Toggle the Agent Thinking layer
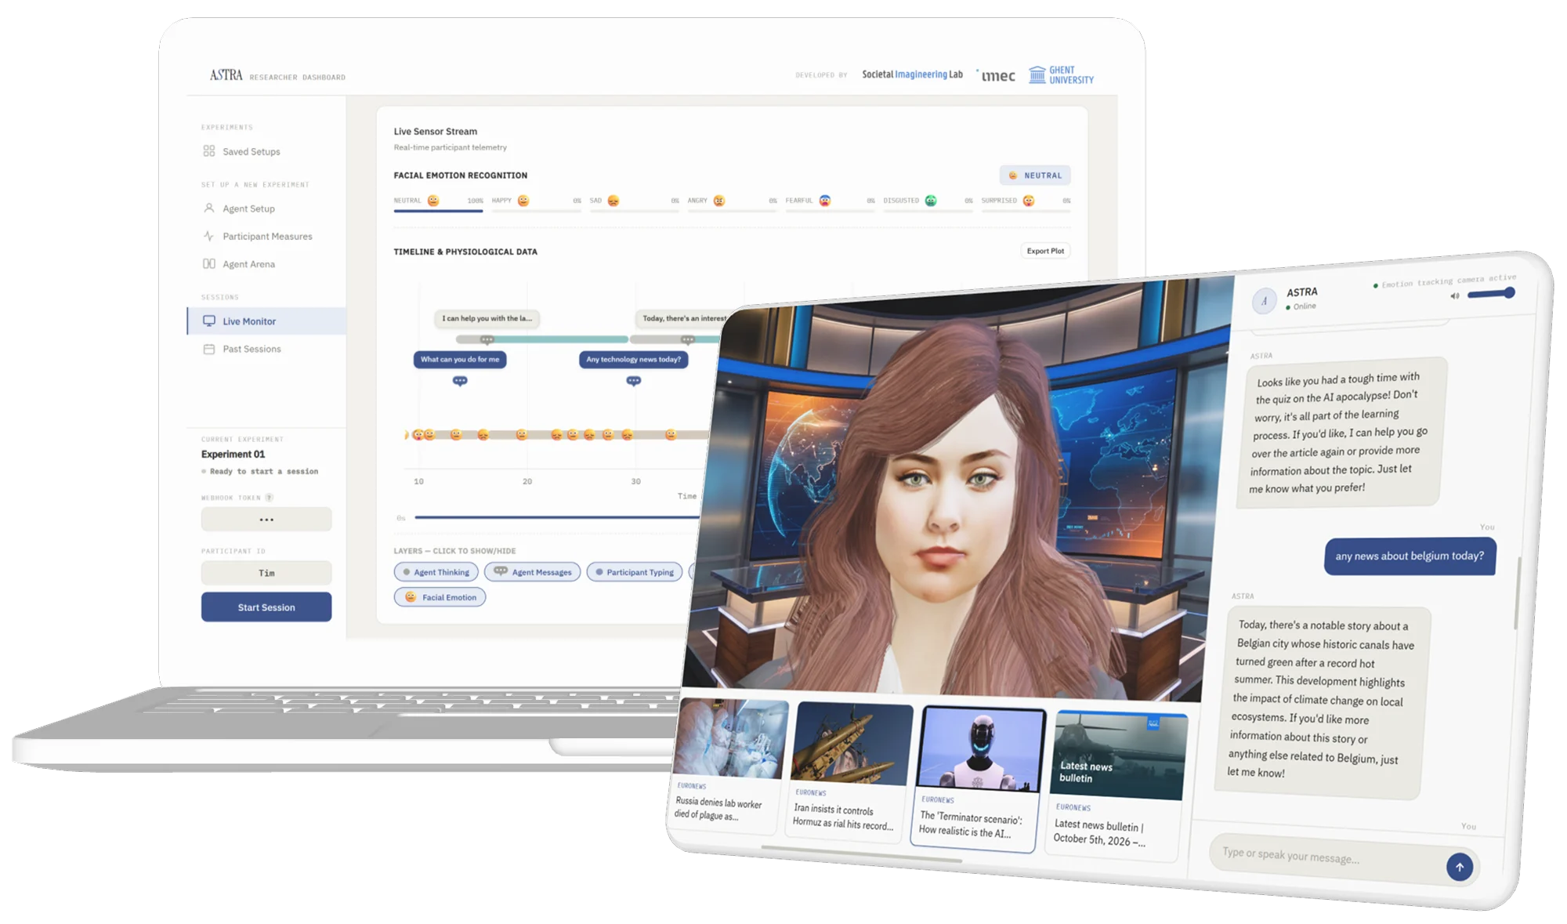1567x924 pixels. [x=436, y=572]
